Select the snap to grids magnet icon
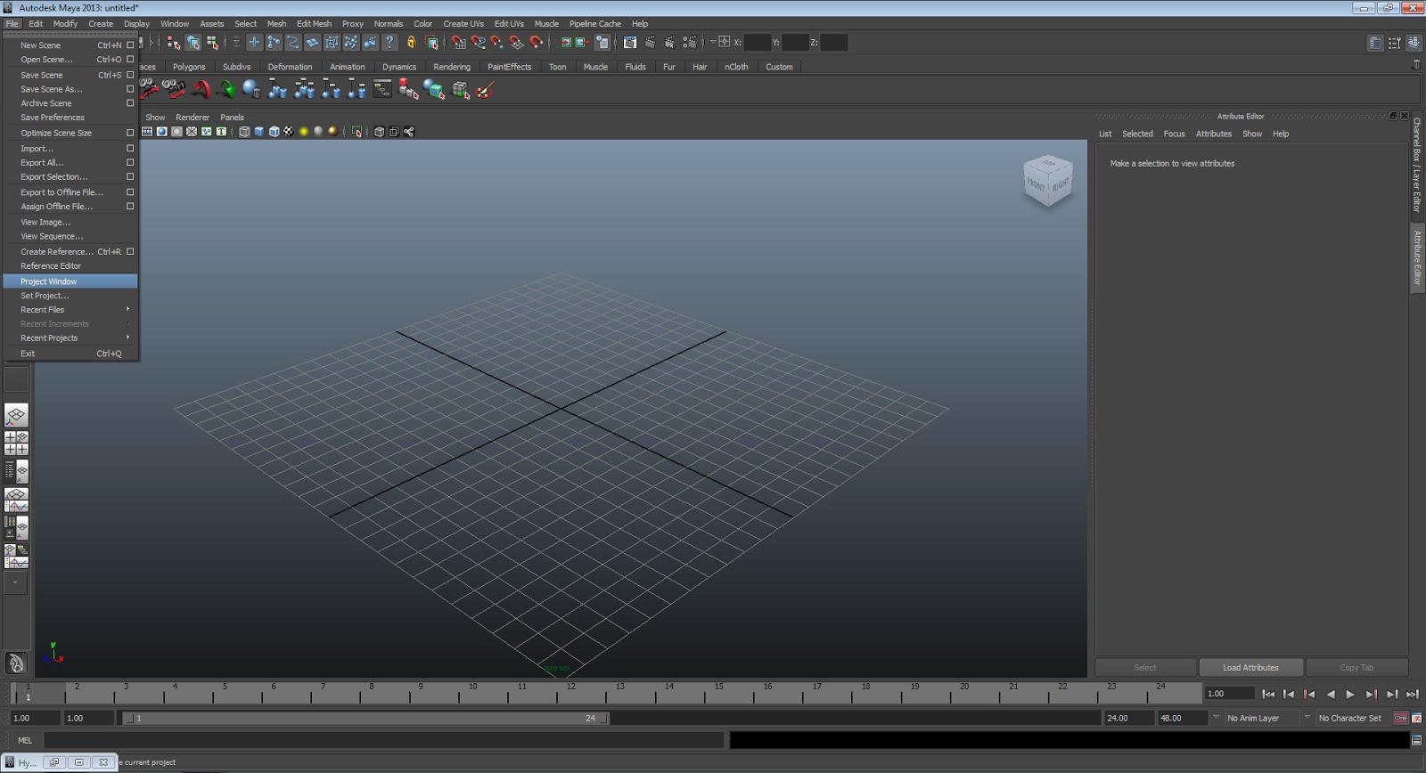Screen dimensions: 1426x773 (x=459, y=42)
